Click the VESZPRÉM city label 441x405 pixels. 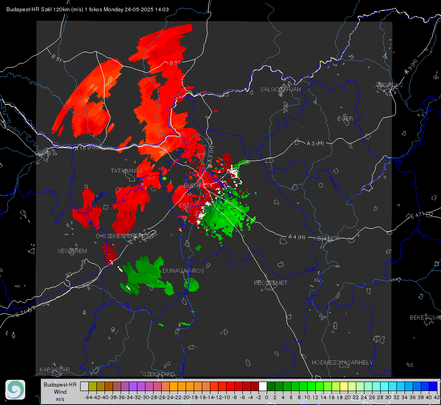pos(72,251)
